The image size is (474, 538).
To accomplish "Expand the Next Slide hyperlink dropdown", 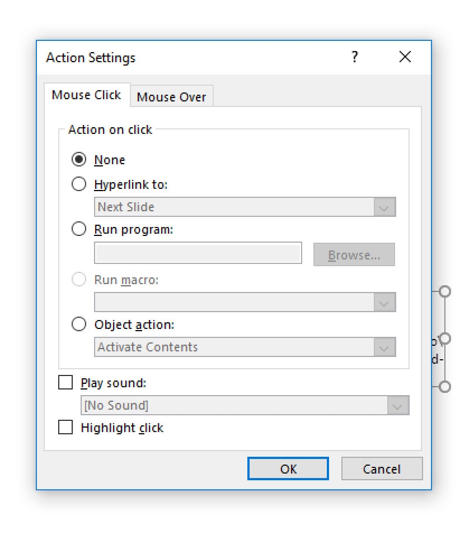I will pos(384,207).
